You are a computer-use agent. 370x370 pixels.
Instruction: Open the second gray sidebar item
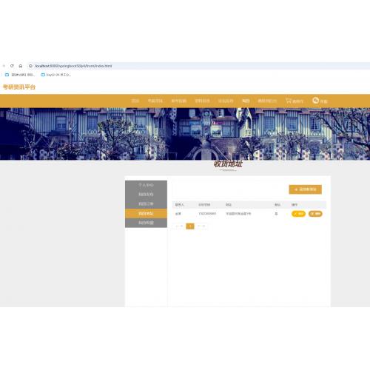point(146,195)
